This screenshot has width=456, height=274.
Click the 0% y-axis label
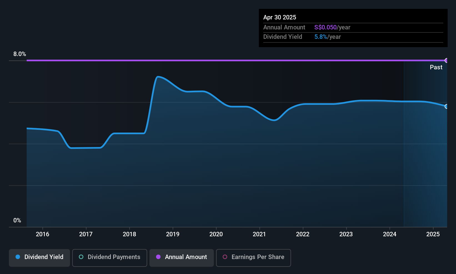point(17,220)
